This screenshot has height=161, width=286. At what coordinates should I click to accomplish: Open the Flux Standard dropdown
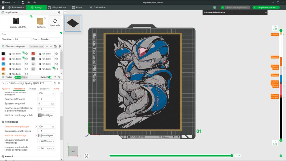(x=49, y=39)
